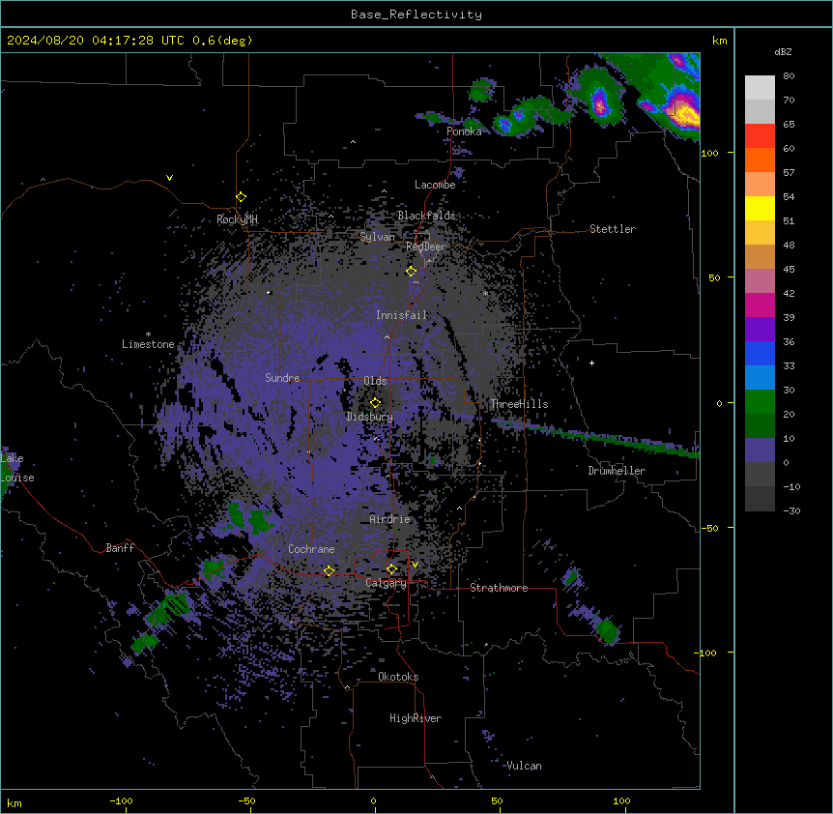Select the Drumheller label

pyautogui.click(x=617, y=471)
